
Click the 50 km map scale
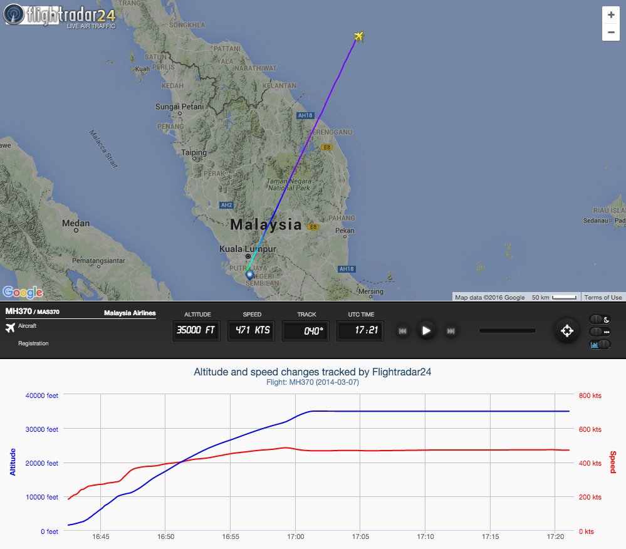(x=554, y=298)
